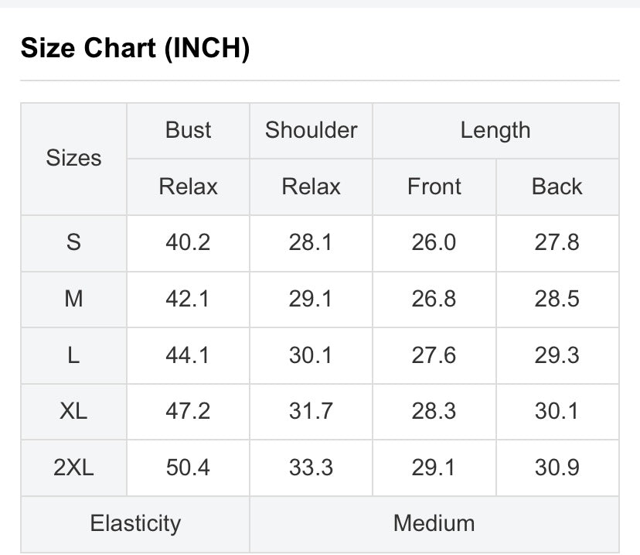Select shoulder value 29.1 for size M

tap(311, 299)
